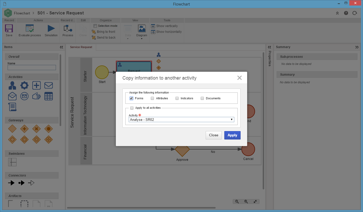
Task: Collapse the Summary panel chevrons
Action: click(x=357, y=47)
